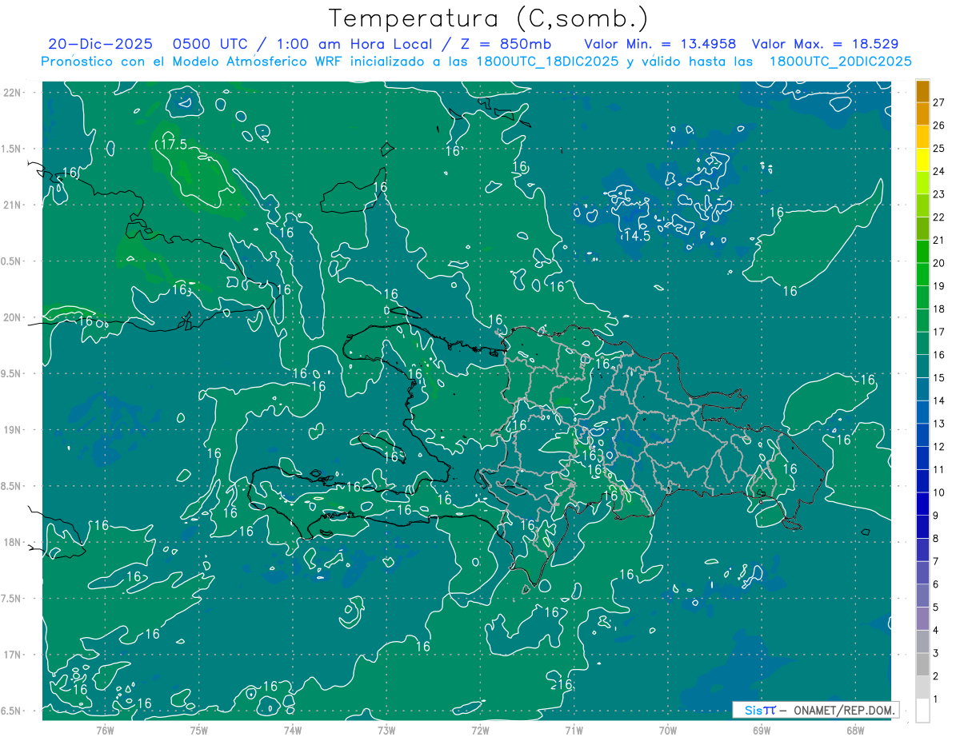Click legend value '18'
Viewport: 960px width, 741px height.
pyautogui.click(x=938, y=309)
